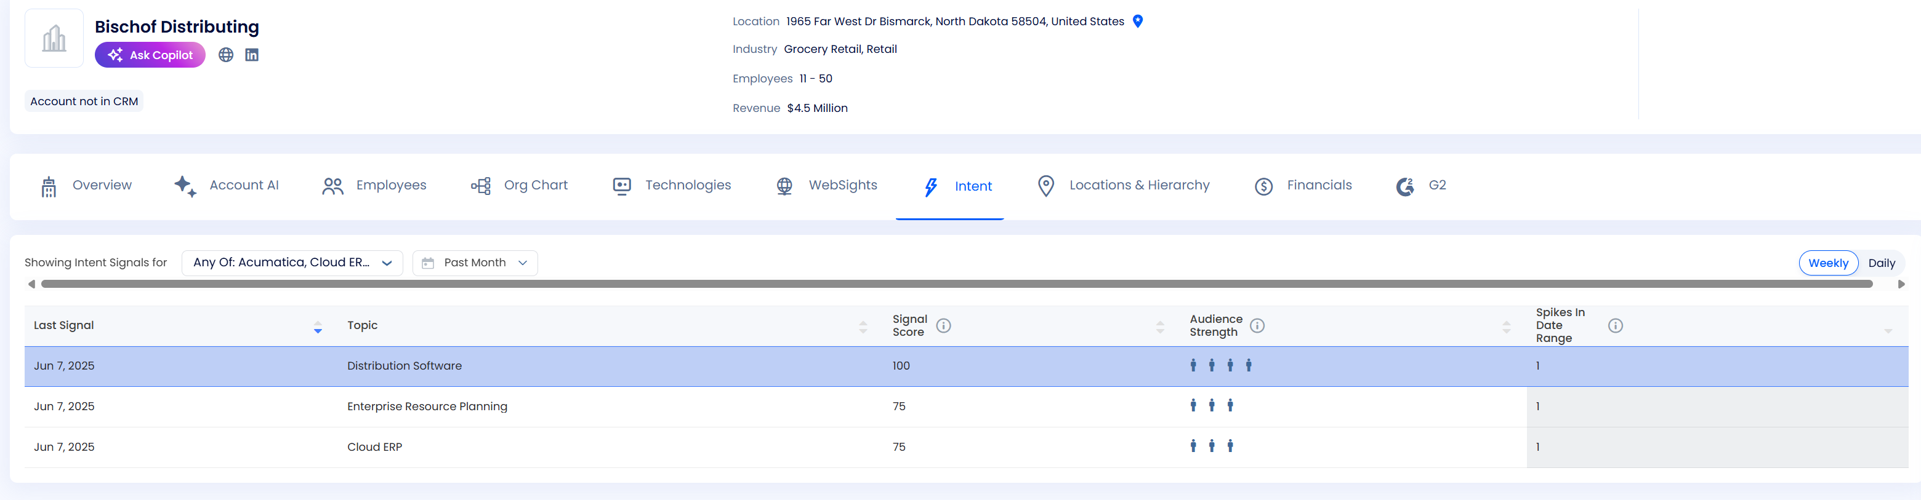Viewport: 1921px width, 500px height.
Task: Click the Intent lightning bolt icon
Action: pos(931,187)
